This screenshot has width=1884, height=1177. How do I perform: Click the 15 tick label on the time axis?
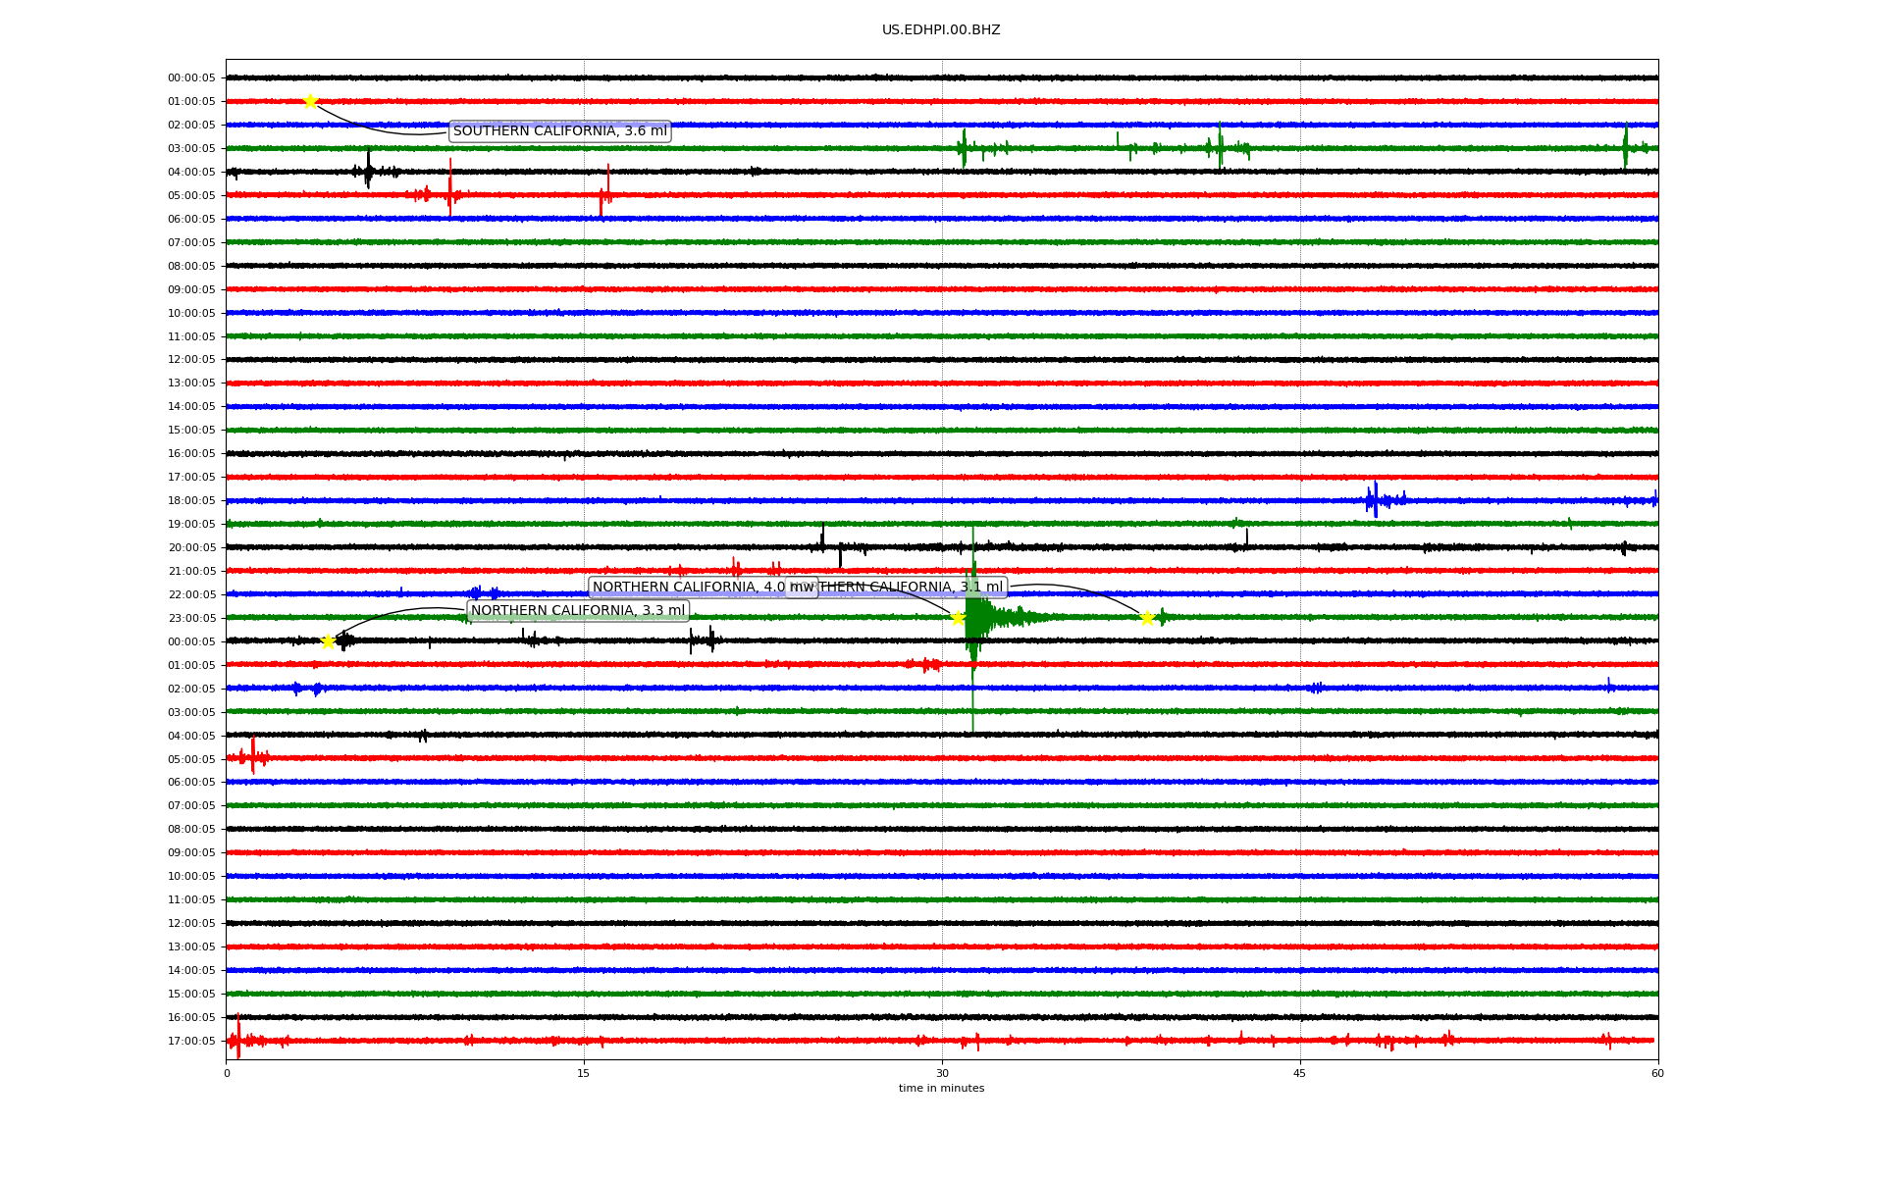[x=584, y=1073]
